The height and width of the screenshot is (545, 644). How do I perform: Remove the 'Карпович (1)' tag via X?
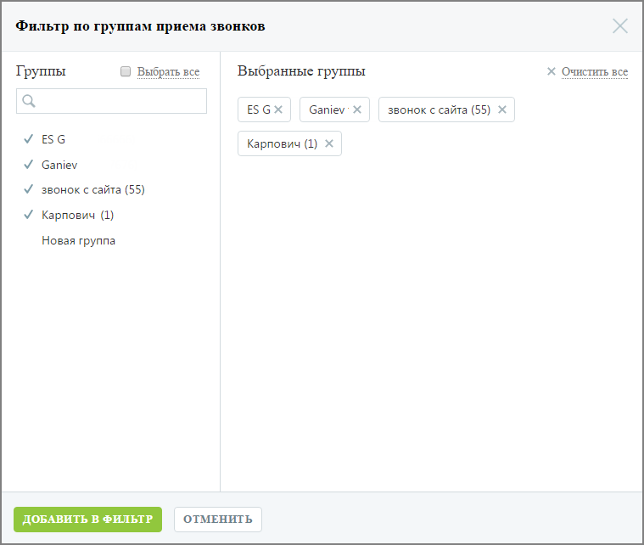329,143
